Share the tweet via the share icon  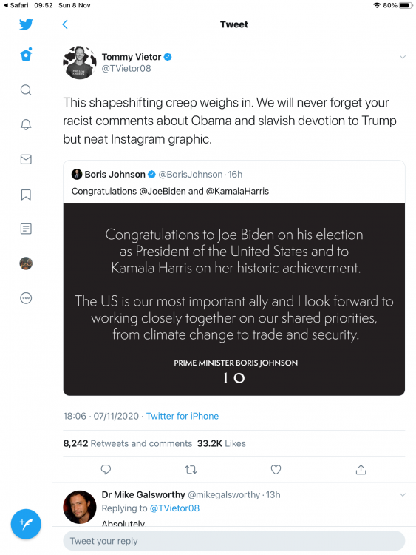361,469
